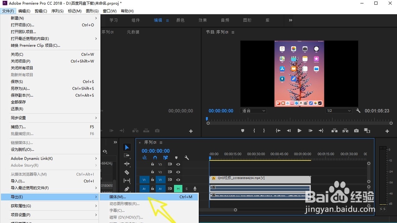Open the 1/2 playback resolution dropdown
This screenshot has height=223, width=397.
(339, 111)
